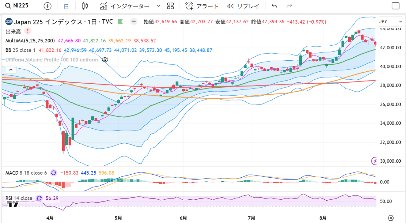The image size is (406, 223).
Task: Open the candlestick chart style selector
Action: pos(85,6)
